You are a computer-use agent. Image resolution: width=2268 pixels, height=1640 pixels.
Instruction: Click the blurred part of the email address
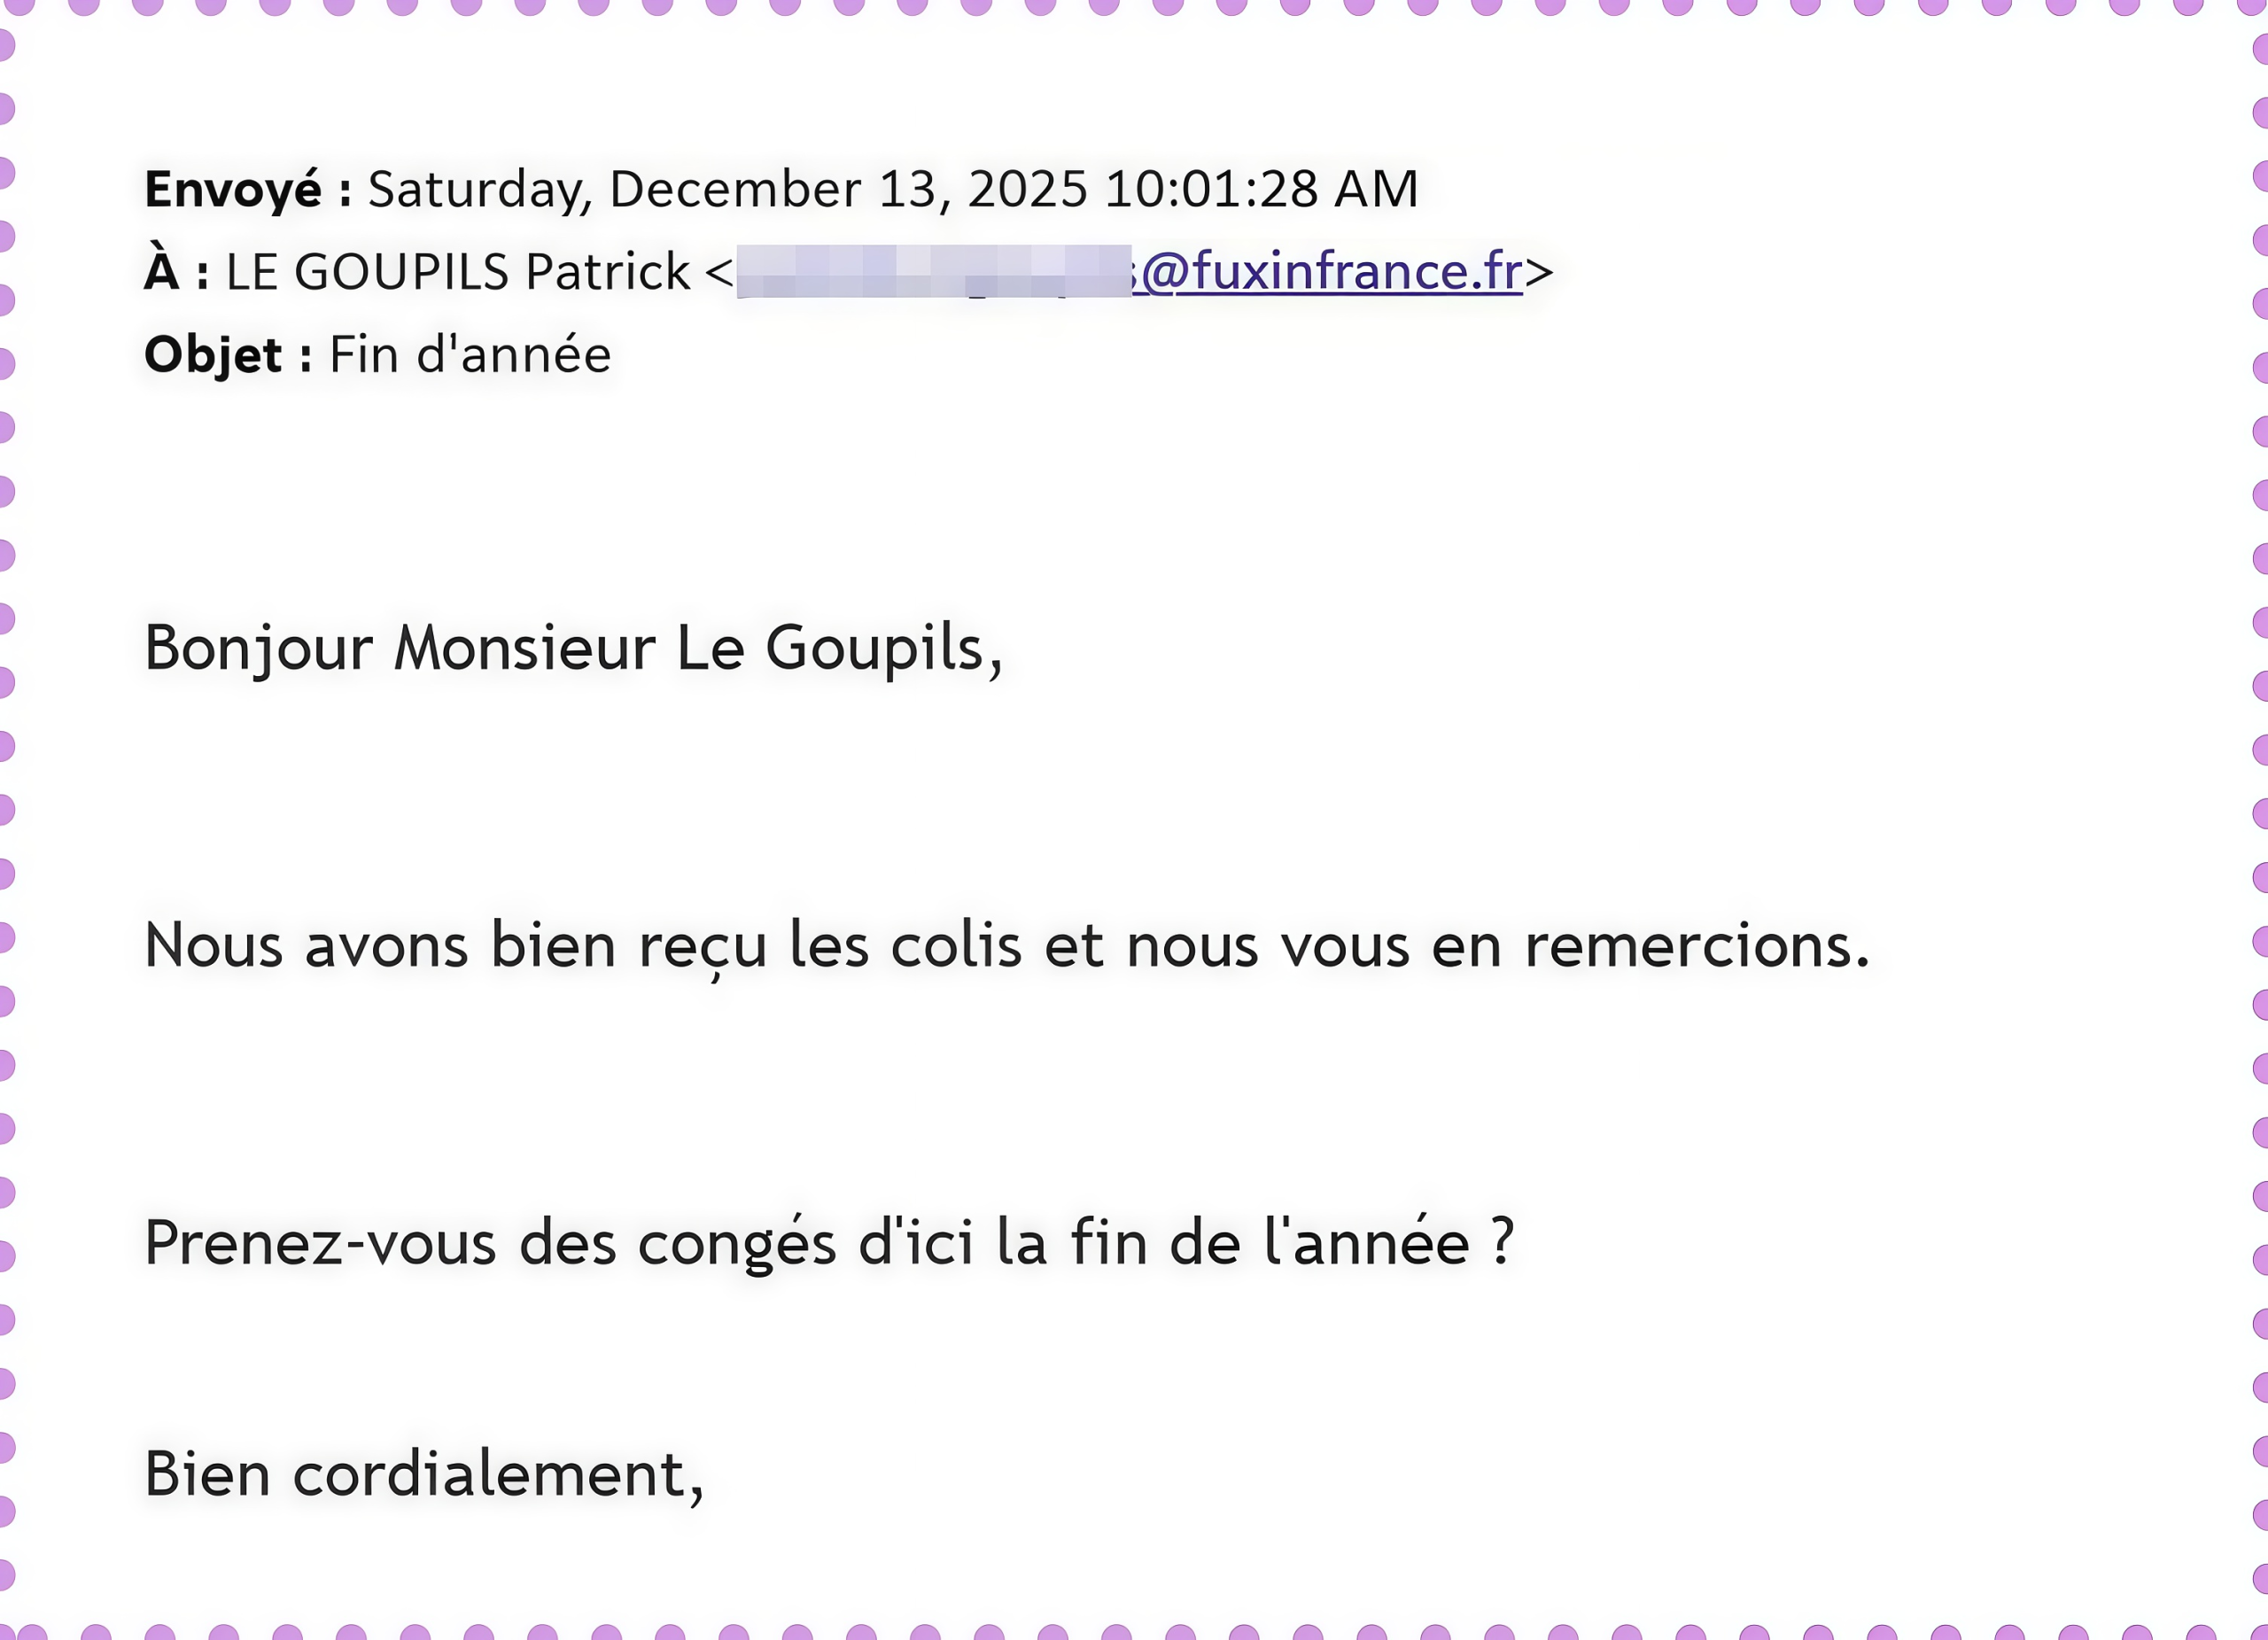tap(933, 272)
